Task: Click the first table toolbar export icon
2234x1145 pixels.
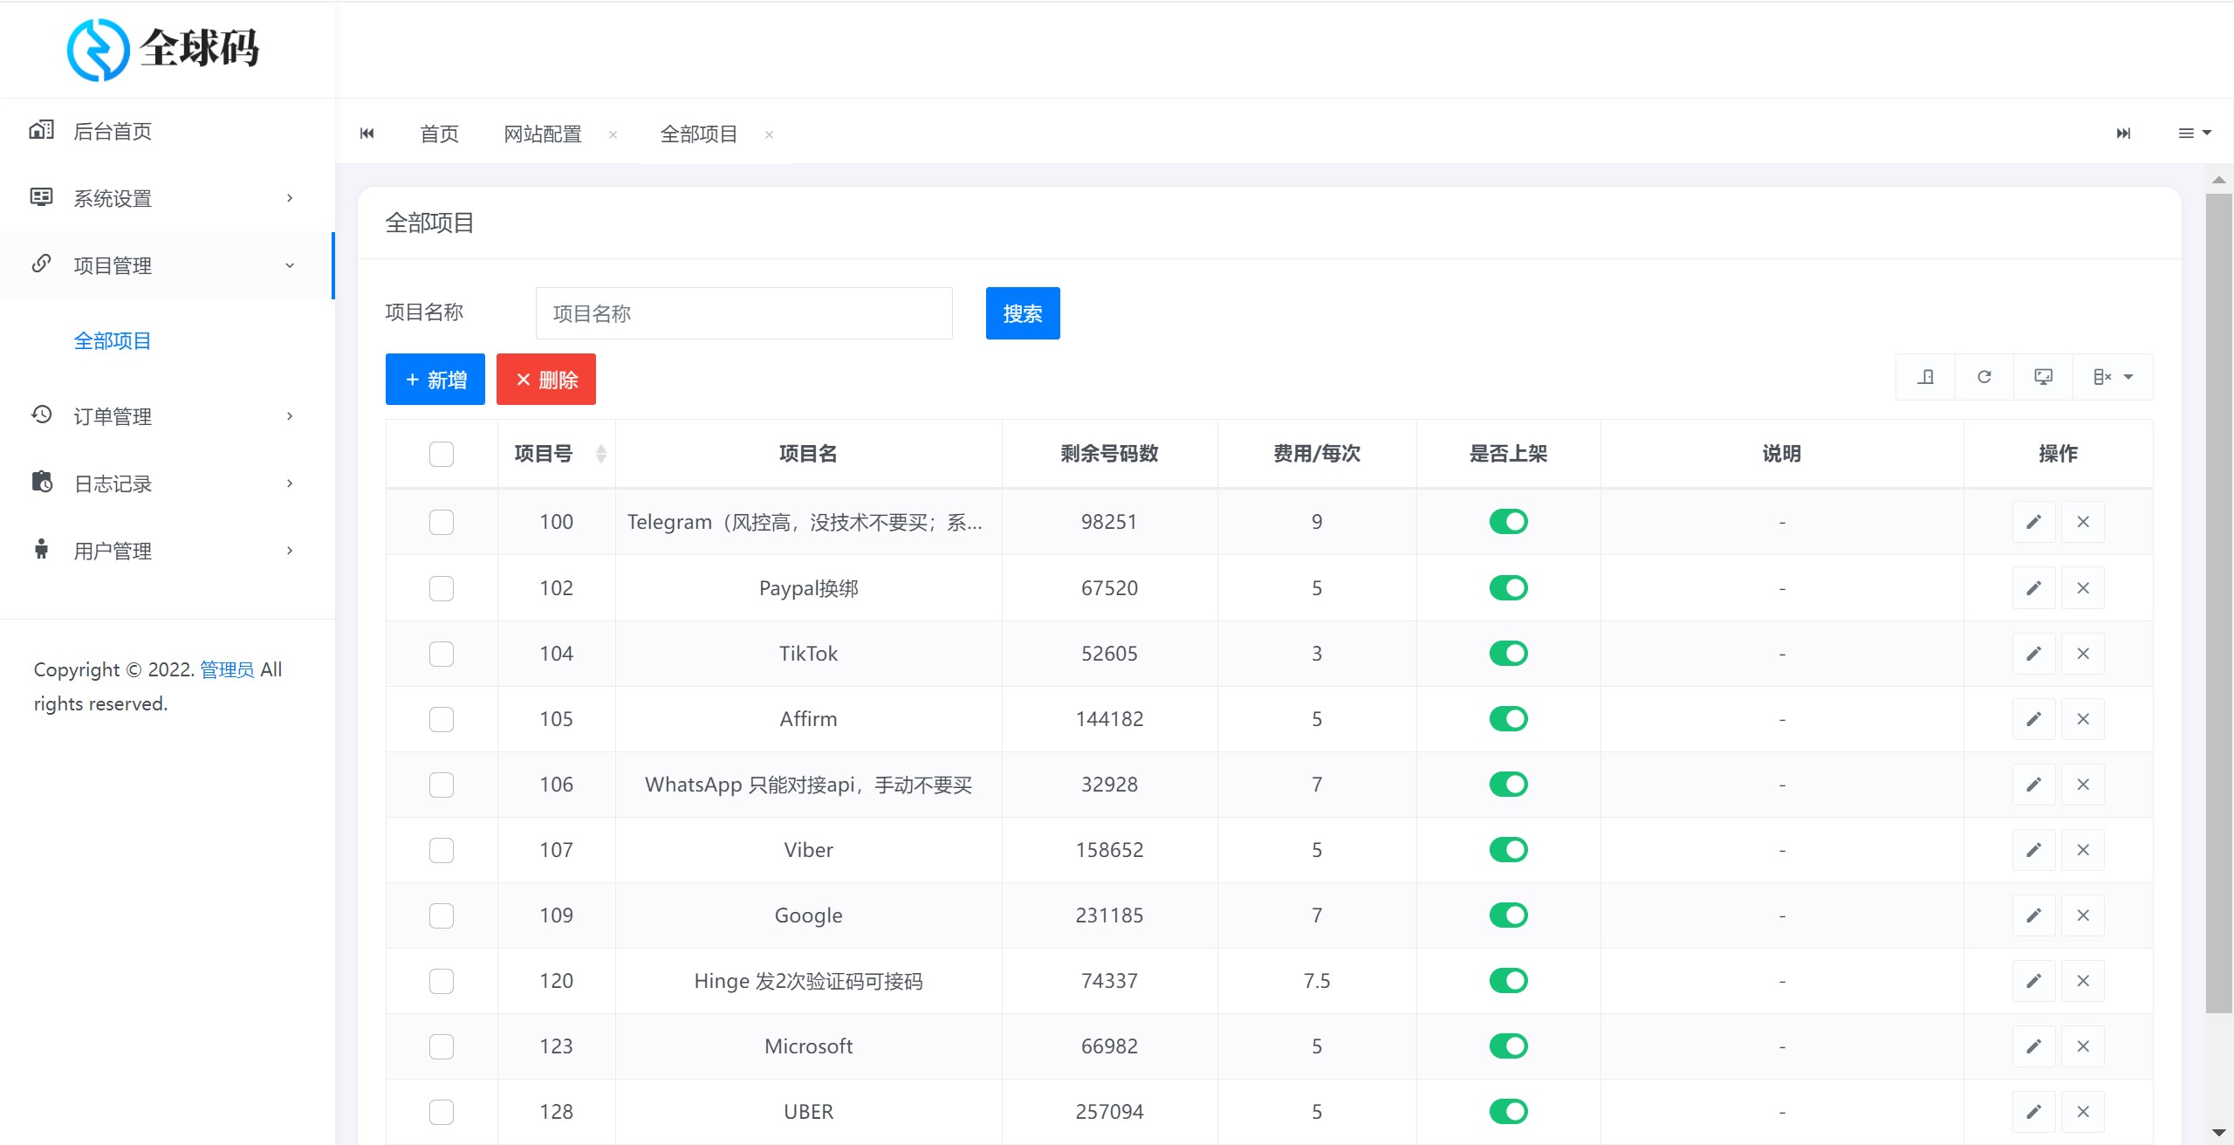Action: (x=1926, y=377)
